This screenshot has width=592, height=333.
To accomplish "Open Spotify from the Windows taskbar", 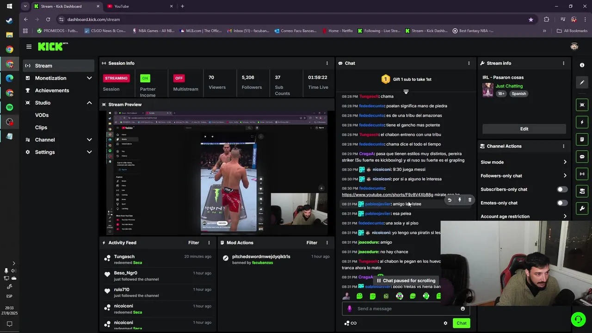I will tap(10, 107).
